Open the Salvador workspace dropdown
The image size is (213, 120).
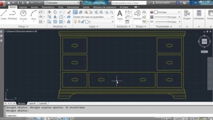point(78,3)
